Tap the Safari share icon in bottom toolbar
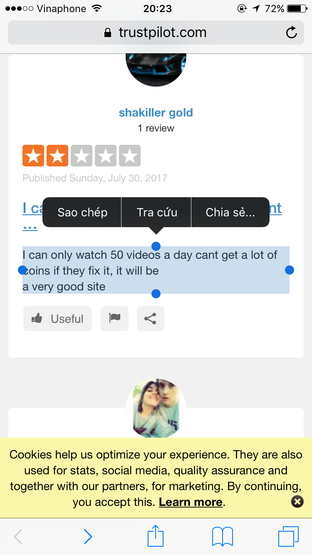312x555 pixels. point(156,536)
